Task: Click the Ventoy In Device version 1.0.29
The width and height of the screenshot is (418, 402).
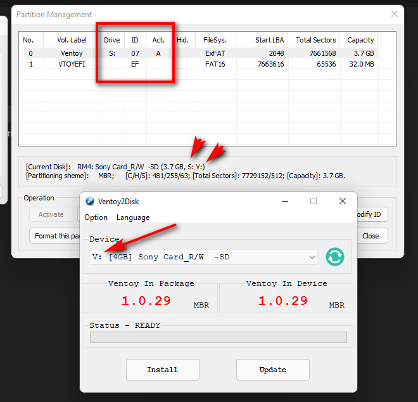Action: coord(283,301)
